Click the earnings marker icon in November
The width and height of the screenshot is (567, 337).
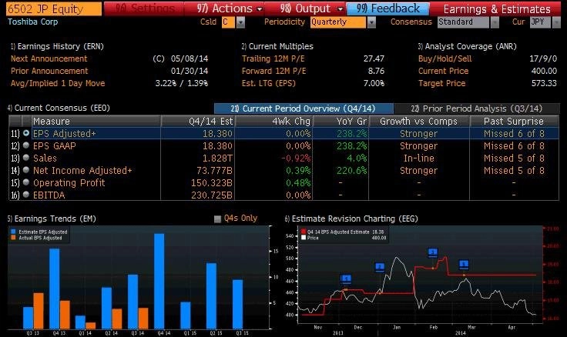346,279
